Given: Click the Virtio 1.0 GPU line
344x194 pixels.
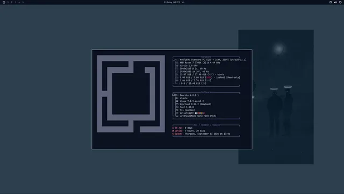Looking at the screenshot, I should (x=189, y=66).
